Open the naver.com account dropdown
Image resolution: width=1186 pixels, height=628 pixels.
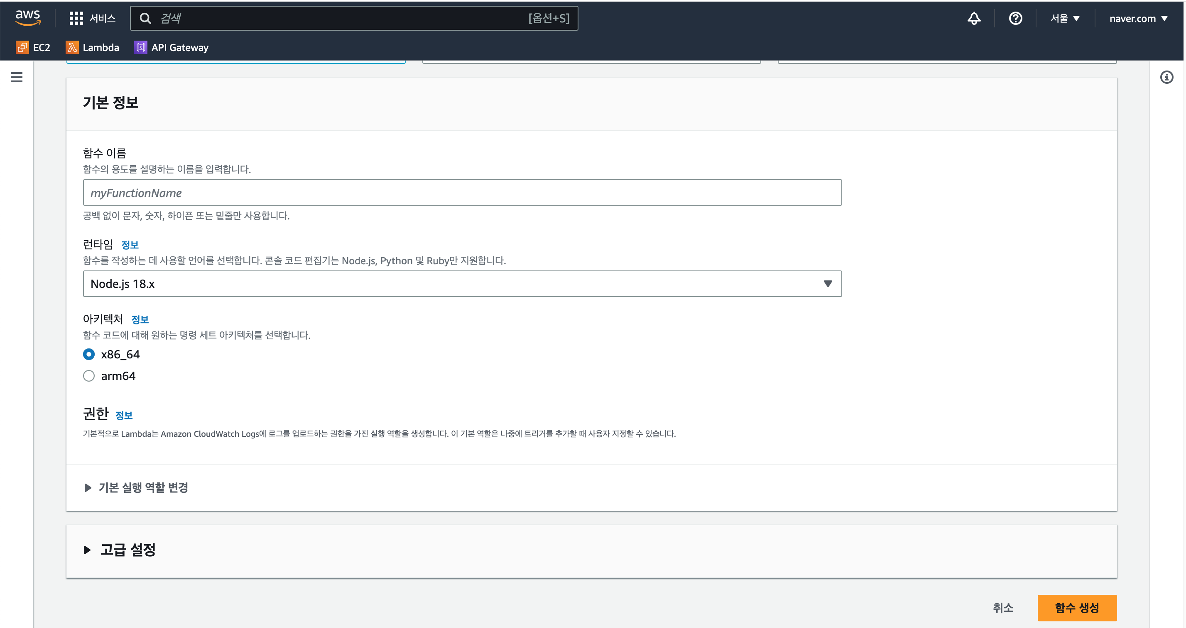(x=1139, y=18)
